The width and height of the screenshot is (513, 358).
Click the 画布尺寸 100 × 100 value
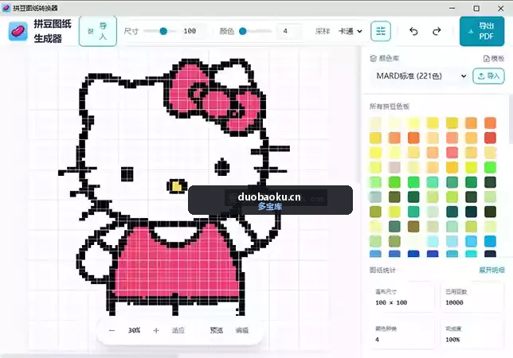[391, 303]
